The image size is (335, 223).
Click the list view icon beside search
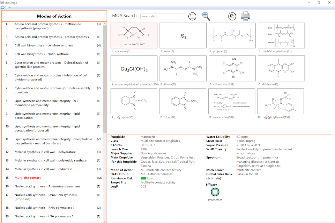click(192, 16)
